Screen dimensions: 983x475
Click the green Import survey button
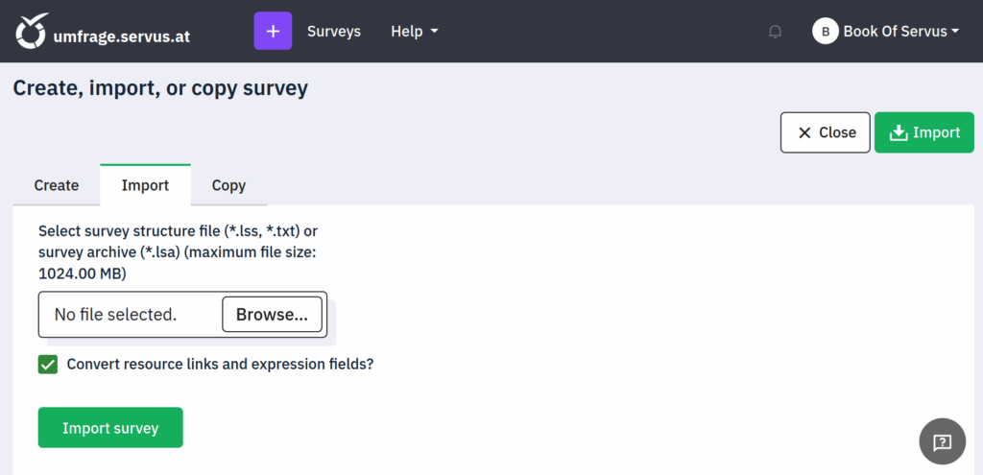pyautogui.click(x=110, y=428)
